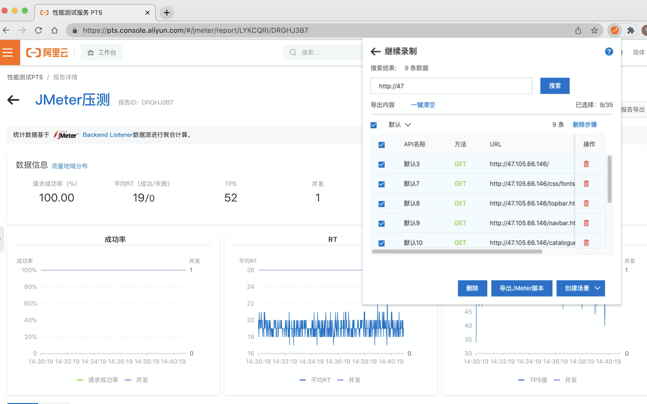Toggle the 默认 group checkbox
The image size is (647, 404).
374,125
